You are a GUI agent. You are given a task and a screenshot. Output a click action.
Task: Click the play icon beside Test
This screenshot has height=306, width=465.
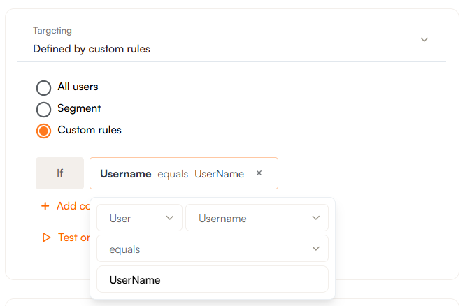46,238
